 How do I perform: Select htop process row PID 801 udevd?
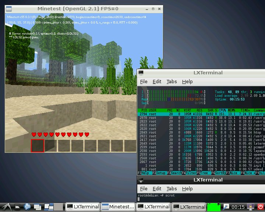(201, 169)
